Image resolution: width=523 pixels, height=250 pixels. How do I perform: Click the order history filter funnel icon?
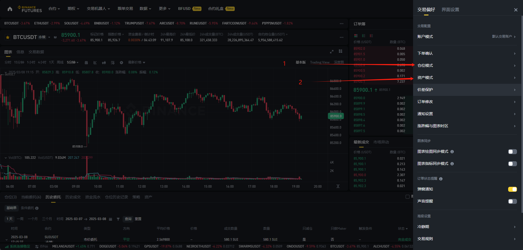pyautogui.click(x=118, y=219)
